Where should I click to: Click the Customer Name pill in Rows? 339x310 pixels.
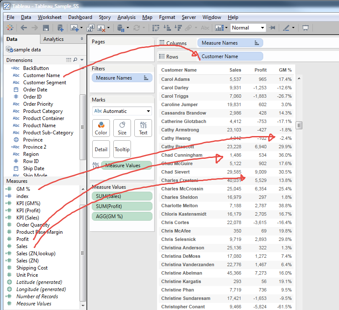tap(230, 56)
